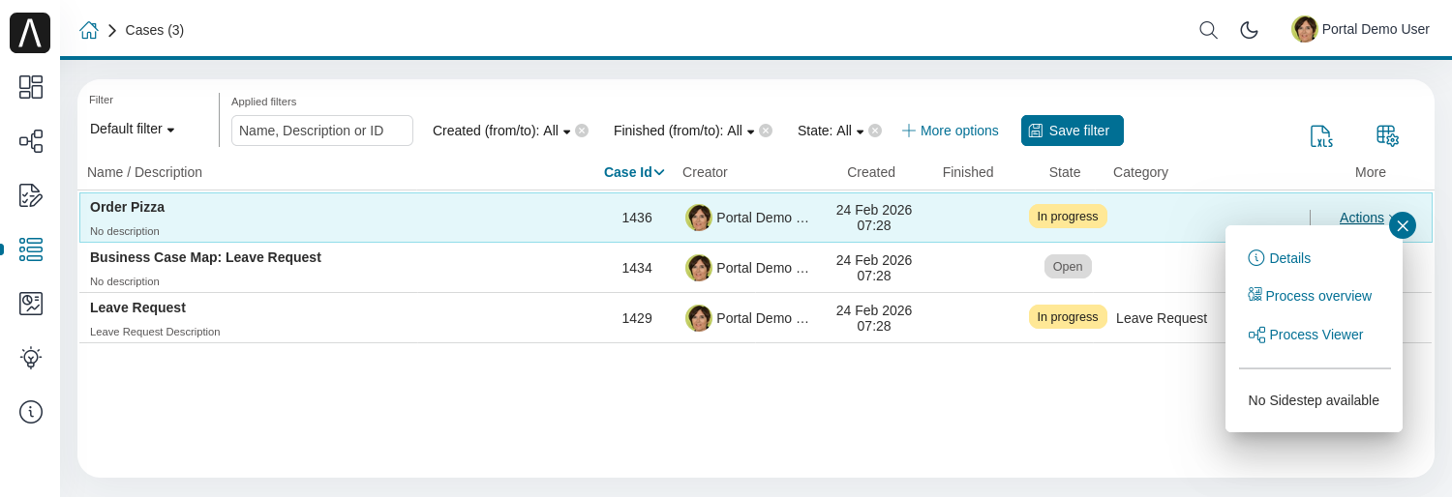Click the Save filter button
Viewport: 1452px width, 497px height.
[1073, 131]
